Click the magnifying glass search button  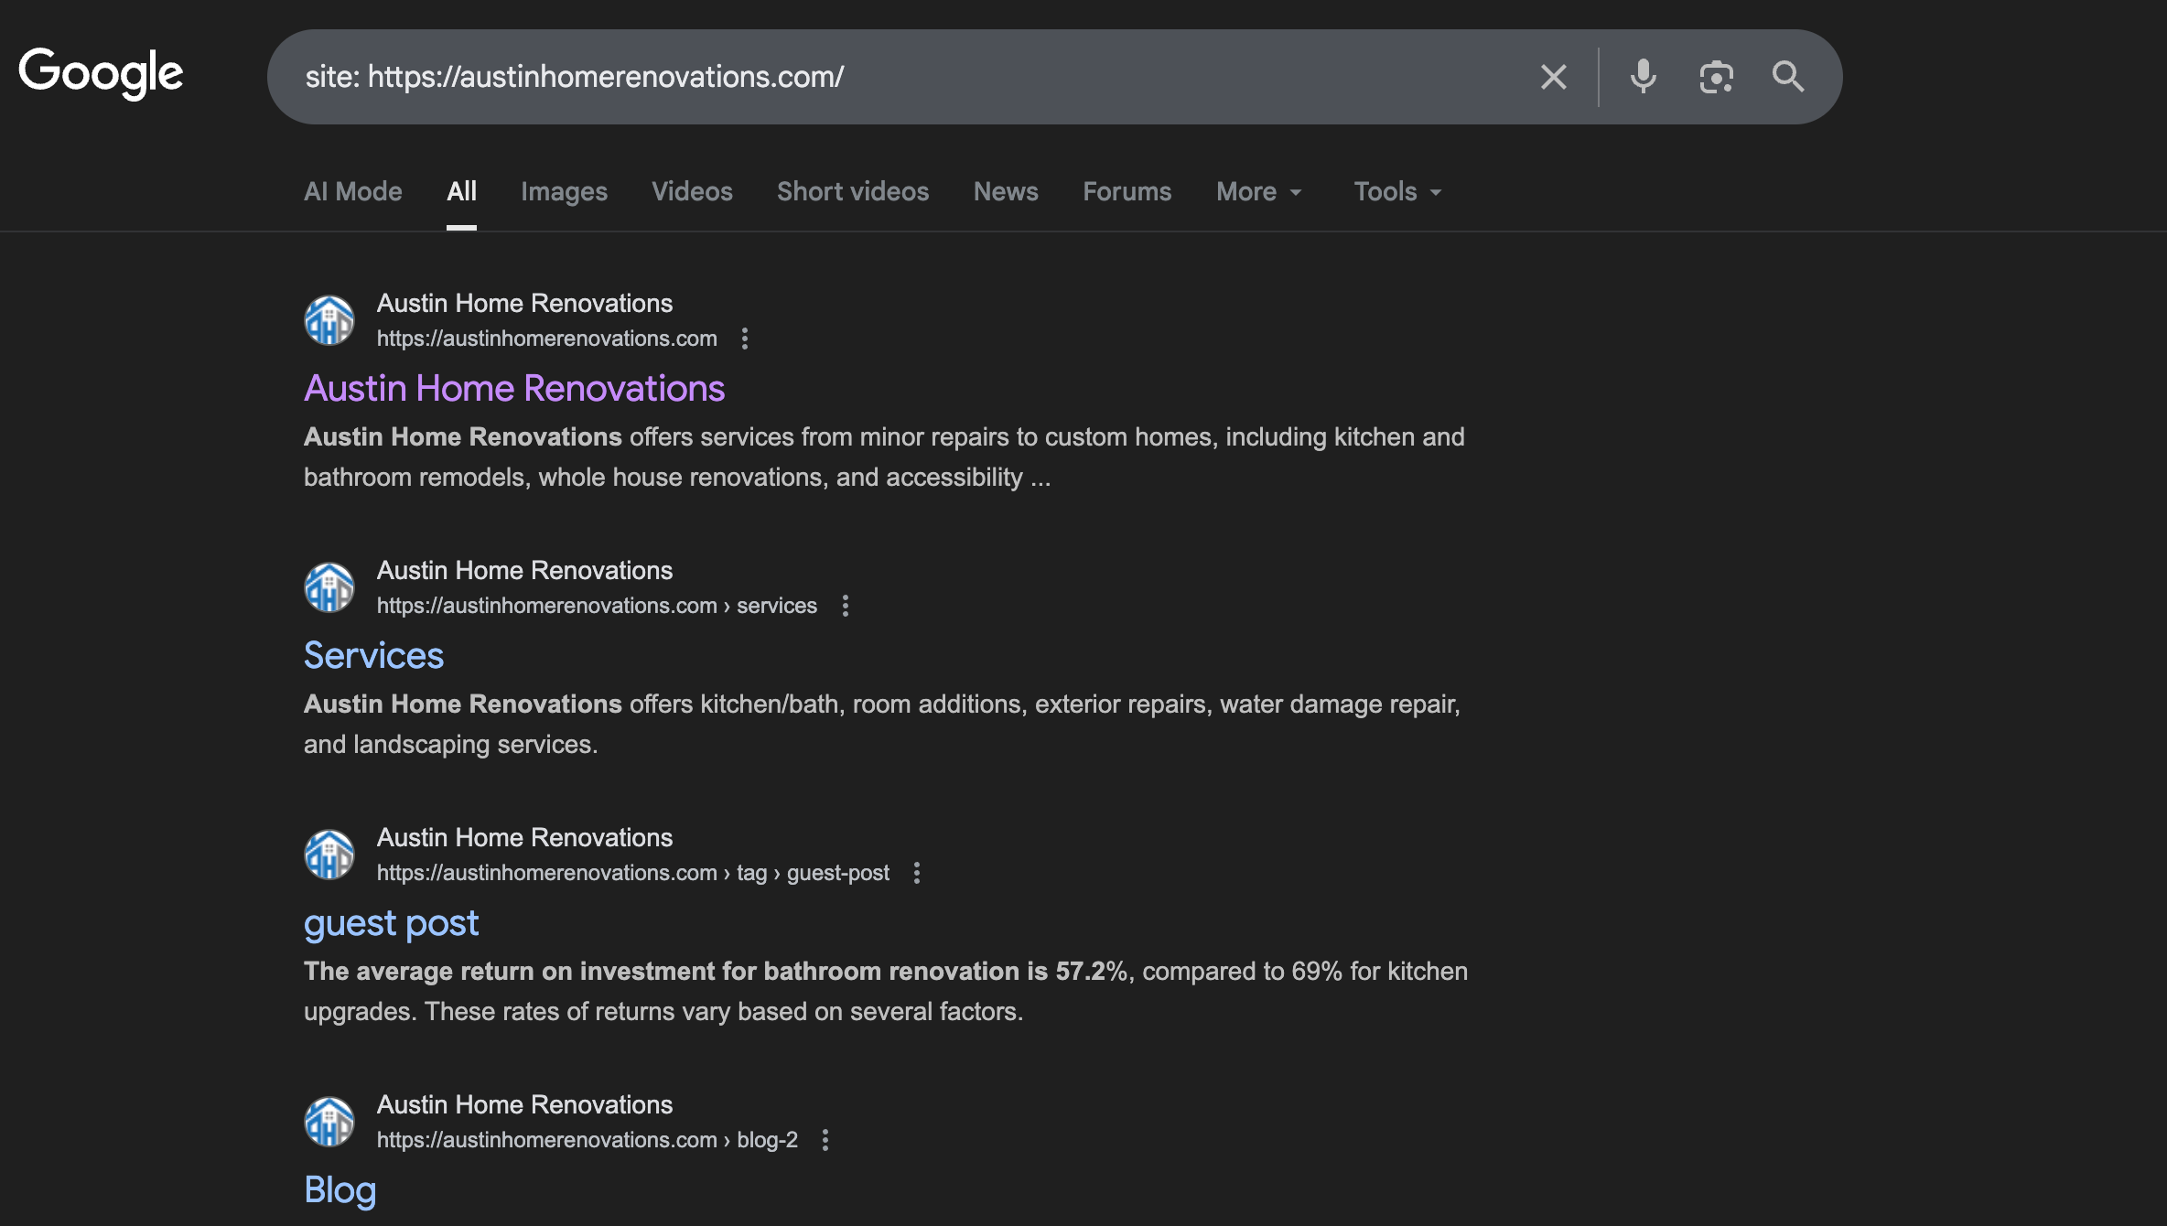click(1787, 77)
